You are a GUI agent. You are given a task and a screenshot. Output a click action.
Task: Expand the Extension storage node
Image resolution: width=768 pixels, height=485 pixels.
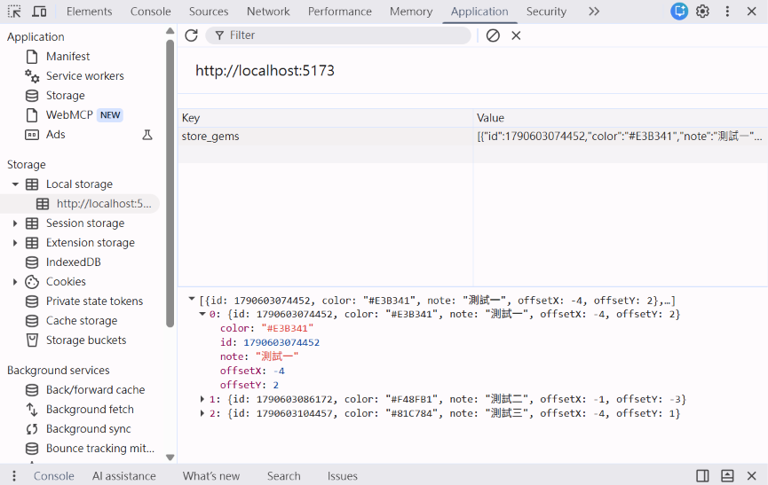pyautogui.click(x=15, y=243)
